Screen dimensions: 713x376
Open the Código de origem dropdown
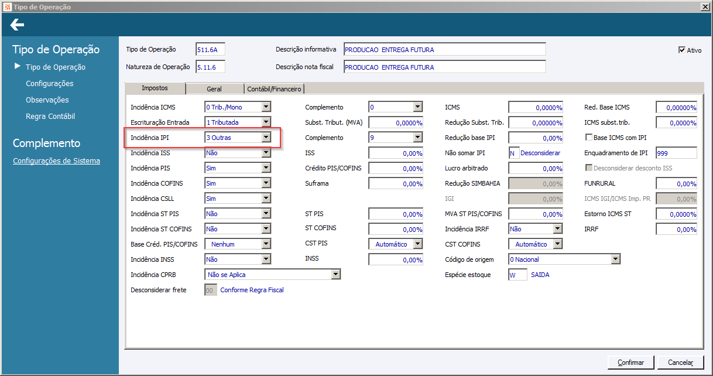(615, 259)
